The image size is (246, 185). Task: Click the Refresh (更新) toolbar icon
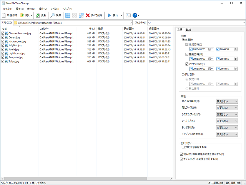point(38,15)
